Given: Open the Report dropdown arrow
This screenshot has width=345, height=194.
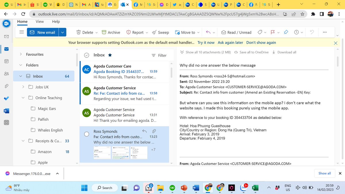Looking at the screenshot, I should (147, 32).
